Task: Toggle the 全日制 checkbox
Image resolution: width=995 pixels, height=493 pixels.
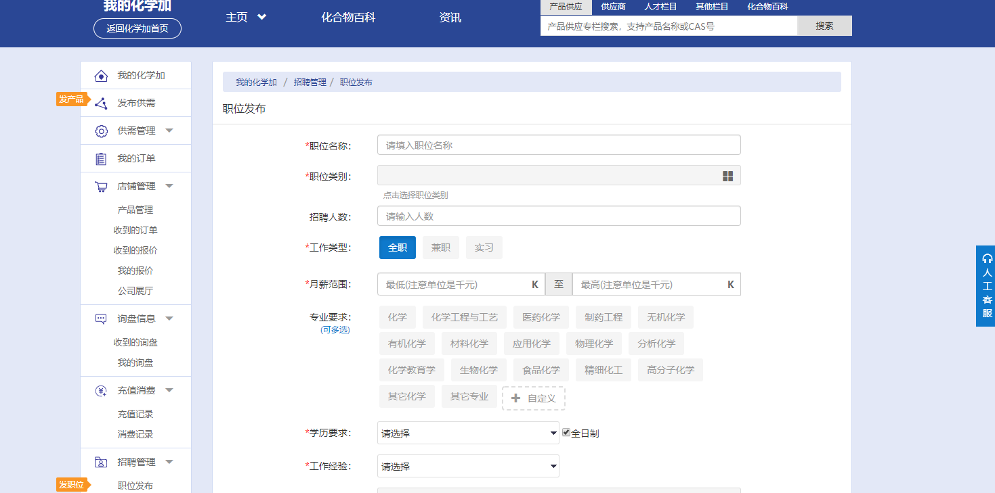Action: [x=566, y=433]
